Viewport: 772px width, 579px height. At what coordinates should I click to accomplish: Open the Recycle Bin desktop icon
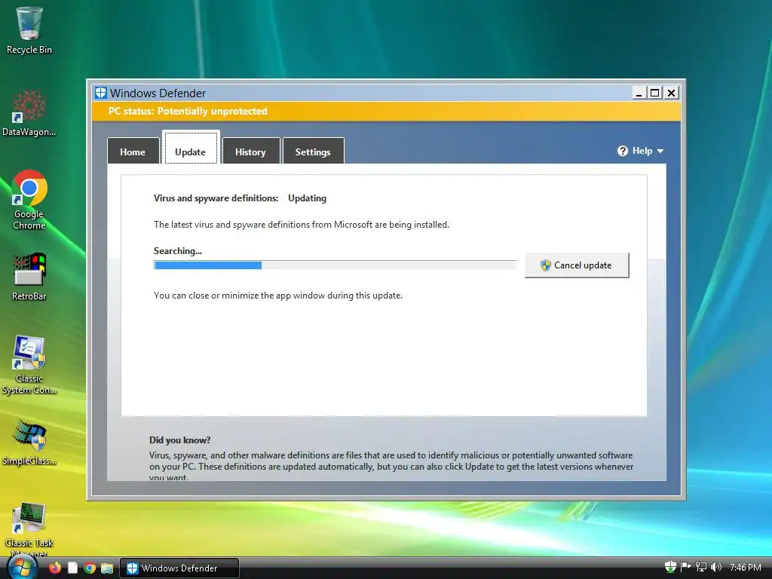click(29, 30)
